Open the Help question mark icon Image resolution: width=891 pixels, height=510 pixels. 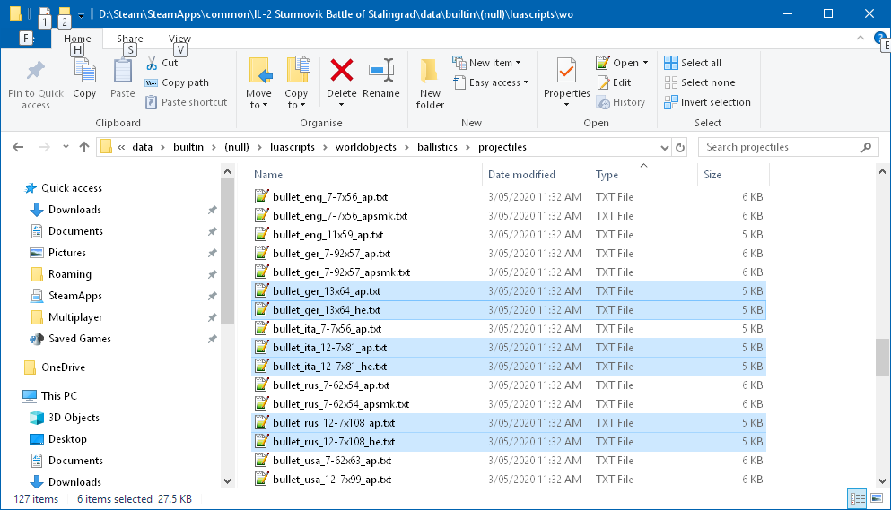point(879,38)
